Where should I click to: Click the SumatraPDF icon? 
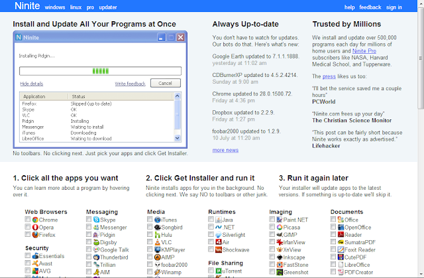tap(341, 242)
